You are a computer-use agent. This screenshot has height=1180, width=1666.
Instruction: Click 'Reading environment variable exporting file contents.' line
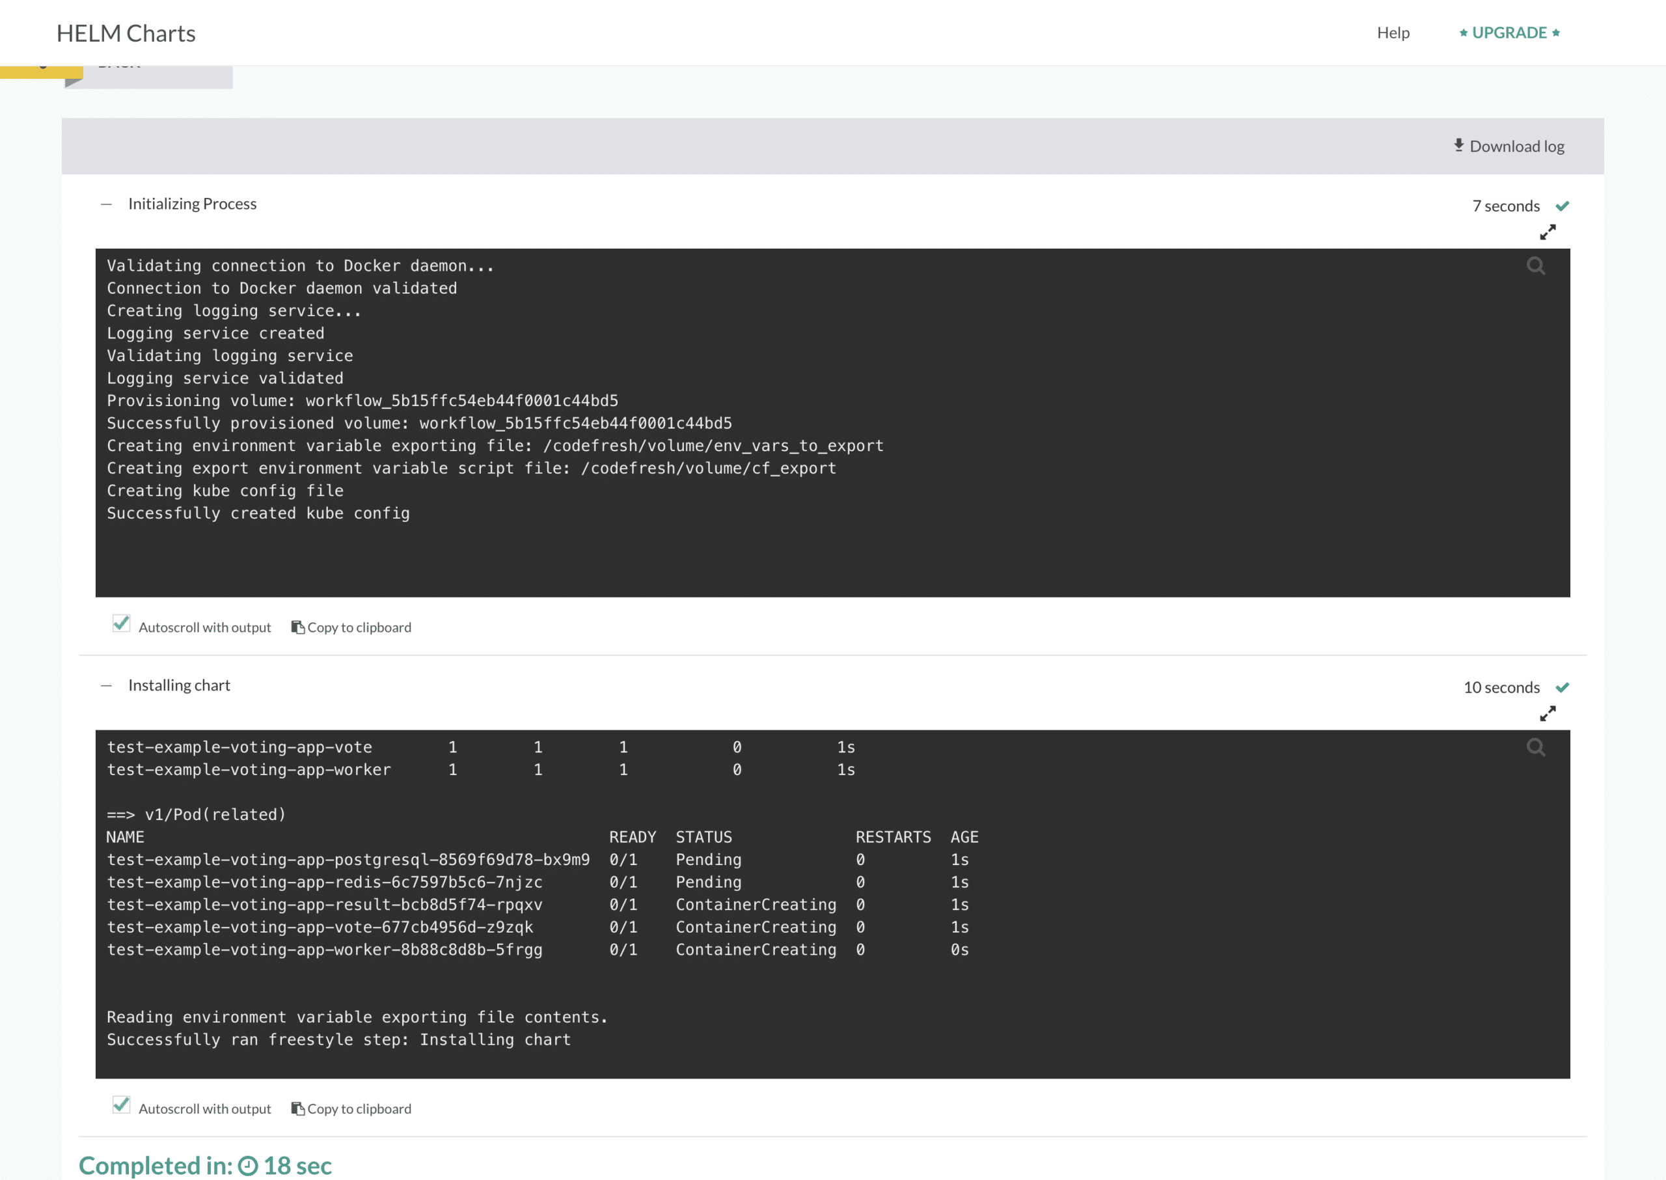(x=357, y=1017)
